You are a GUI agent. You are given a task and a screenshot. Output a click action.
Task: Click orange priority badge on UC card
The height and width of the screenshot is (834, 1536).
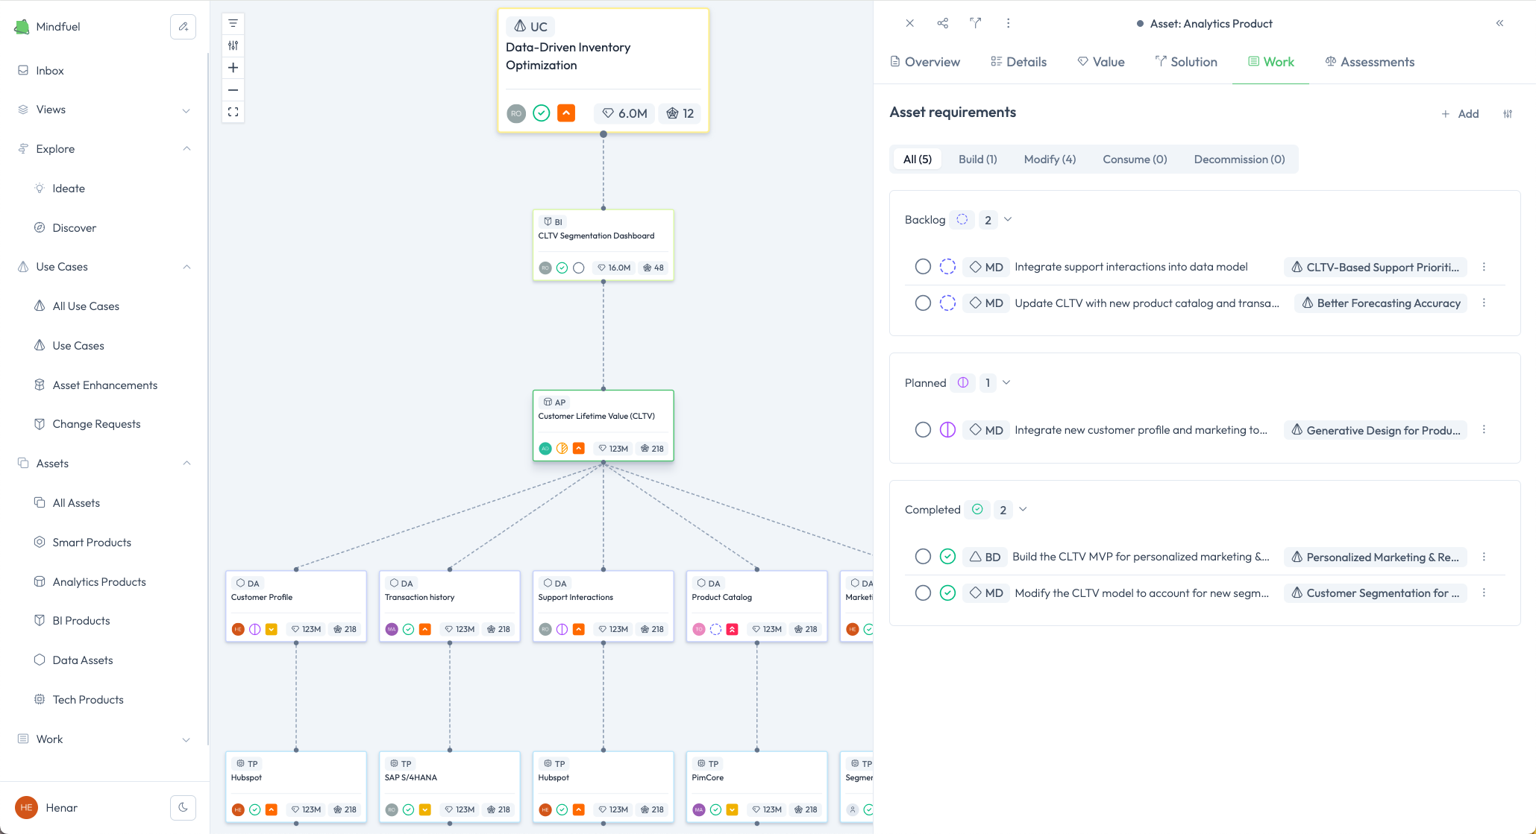566,113
